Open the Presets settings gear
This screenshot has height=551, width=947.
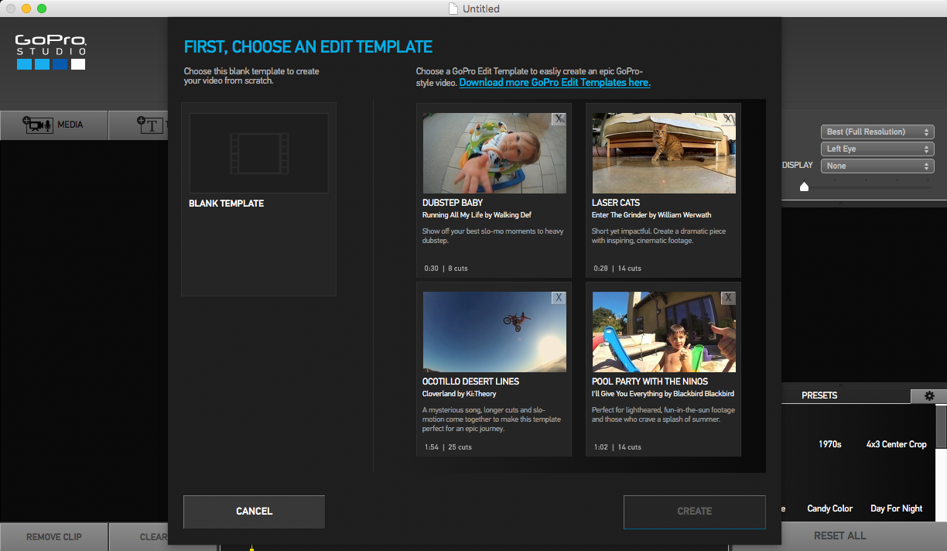[928, 395]
